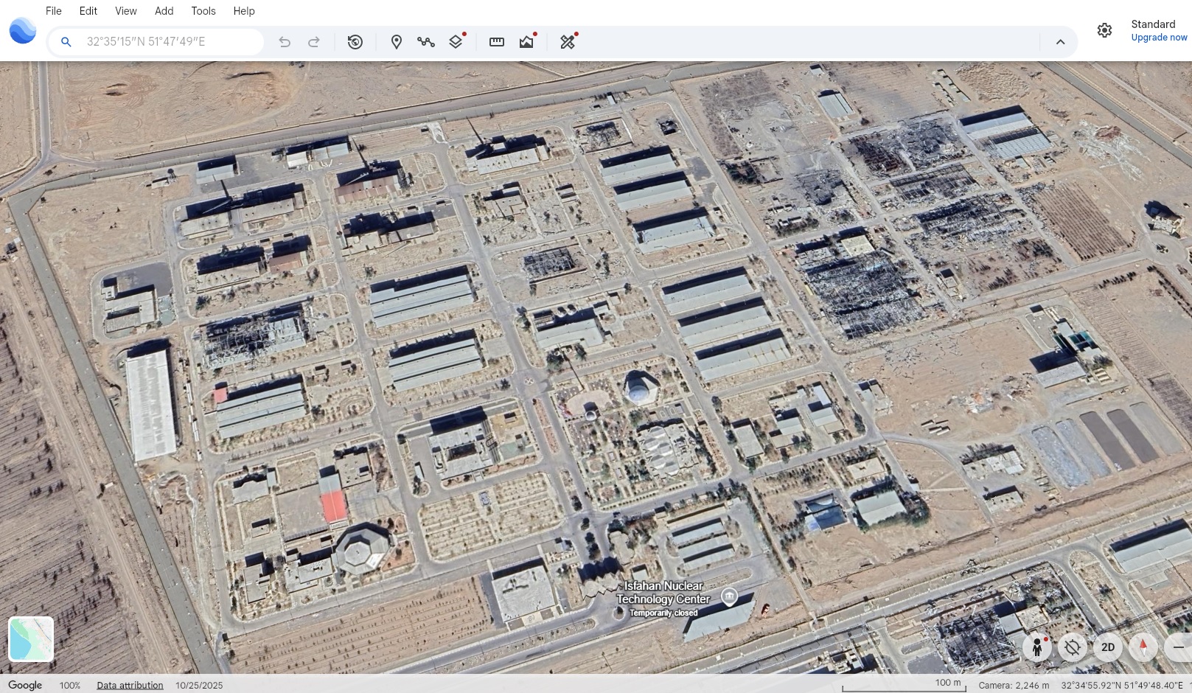Image resolution: width=1192 pixels, height=693 pixels.
Task: Collapse the toolbar with the chevron
Action: click(1060, 42)
